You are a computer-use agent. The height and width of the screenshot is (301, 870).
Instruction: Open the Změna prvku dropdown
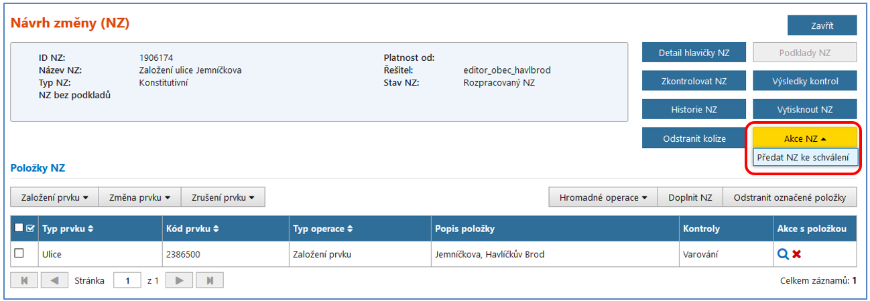[139, 197]
